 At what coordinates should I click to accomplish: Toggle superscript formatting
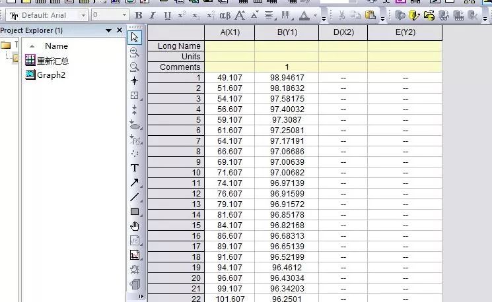pyautogui.click(x=182, y=15)
